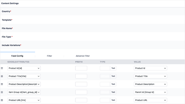
Task: Select Text type for Item Group Id row
Action: (x=113, y=92)
